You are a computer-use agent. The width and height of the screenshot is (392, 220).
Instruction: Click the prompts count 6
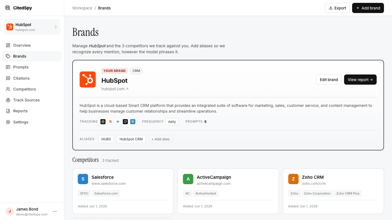pyautogui.click(x=205, y=122)
